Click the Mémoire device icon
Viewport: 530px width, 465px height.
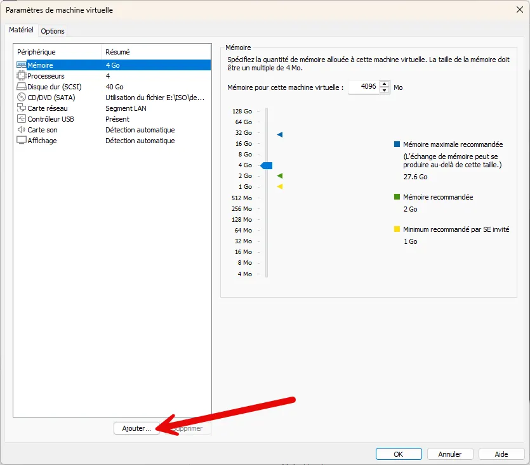tap(21, 65)
